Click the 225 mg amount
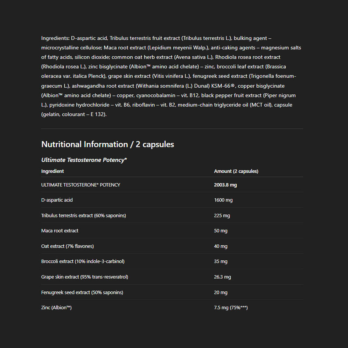Image resolution: width=348 pixels, height=348 pixels. point(222,215)
